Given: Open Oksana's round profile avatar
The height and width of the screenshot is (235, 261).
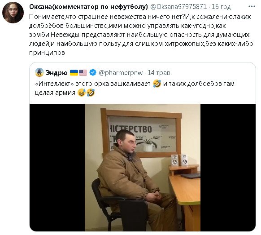Looking at the screenshot, I should pos(13,13).
